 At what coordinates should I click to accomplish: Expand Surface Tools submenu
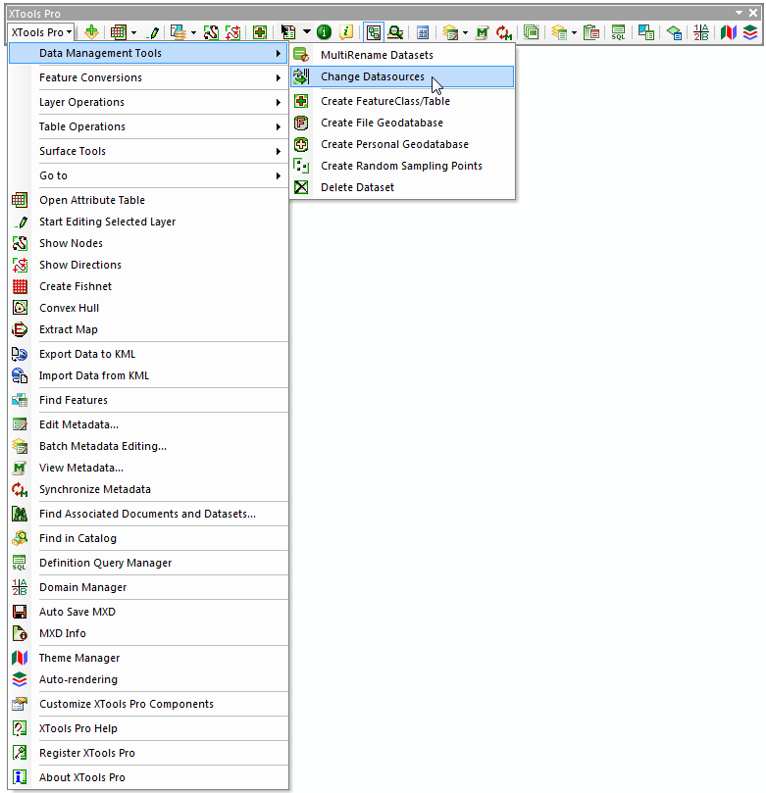click(148, 151)
